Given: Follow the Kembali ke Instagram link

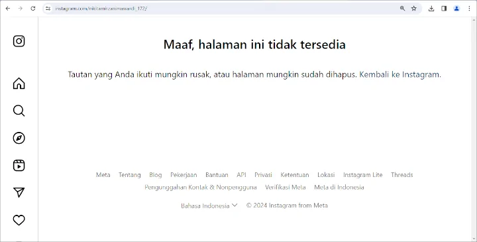Looking at the screenshot, I should (x=400, y=74).
